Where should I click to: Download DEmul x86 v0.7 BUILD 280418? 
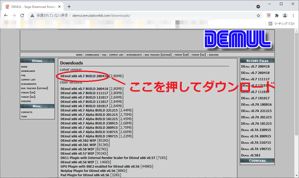pos(84,76)
